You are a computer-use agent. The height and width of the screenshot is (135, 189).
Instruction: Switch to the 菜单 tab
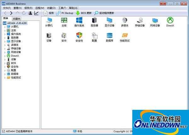pos(6,18)
